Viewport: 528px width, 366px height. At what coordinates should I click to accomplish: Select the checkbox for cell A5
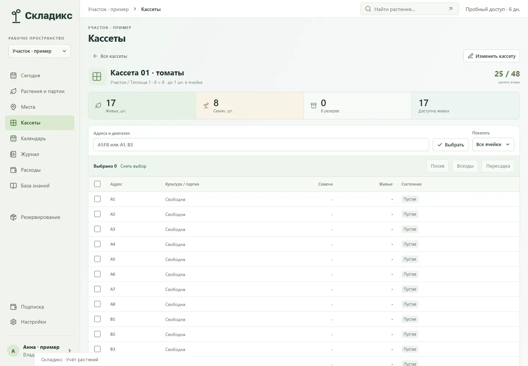click(x=97, y=259)
